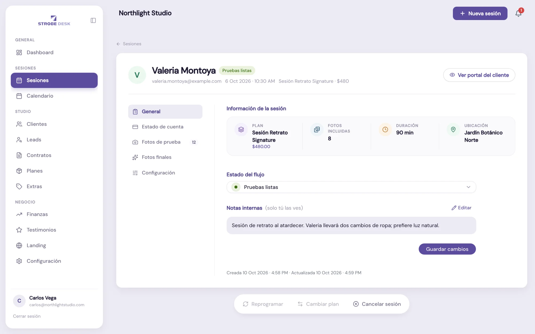Click the plan layers icon
This screenshot has width=535, height=334.
[x=241, y=129]
